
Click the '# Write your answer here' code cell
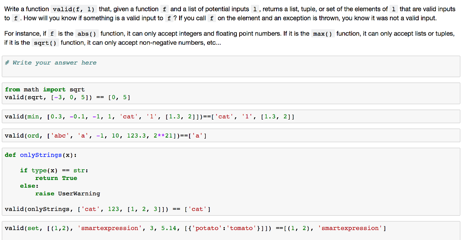tap(231, 66)
